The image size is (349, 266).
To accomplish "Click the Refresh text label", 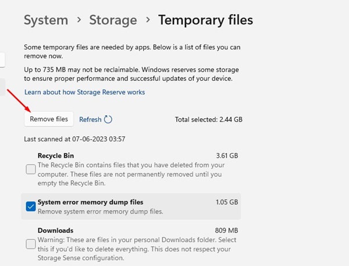I will point(90,119).
